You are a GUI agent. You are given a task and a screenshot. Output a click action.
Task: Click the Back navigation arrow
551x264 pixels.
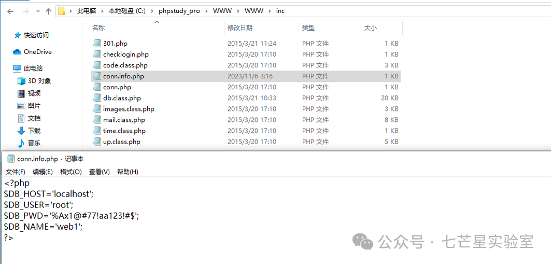click(10, 11)
